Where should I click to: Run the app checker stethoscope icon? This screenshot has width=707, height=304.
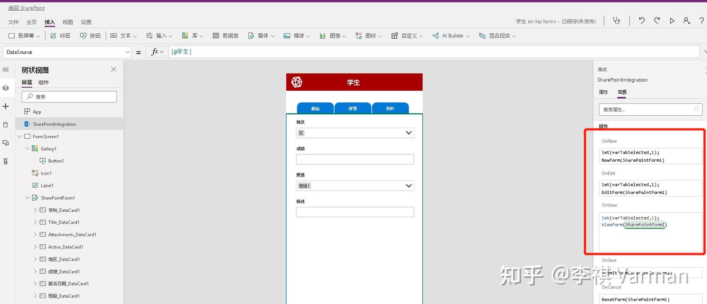coord(617,21)
